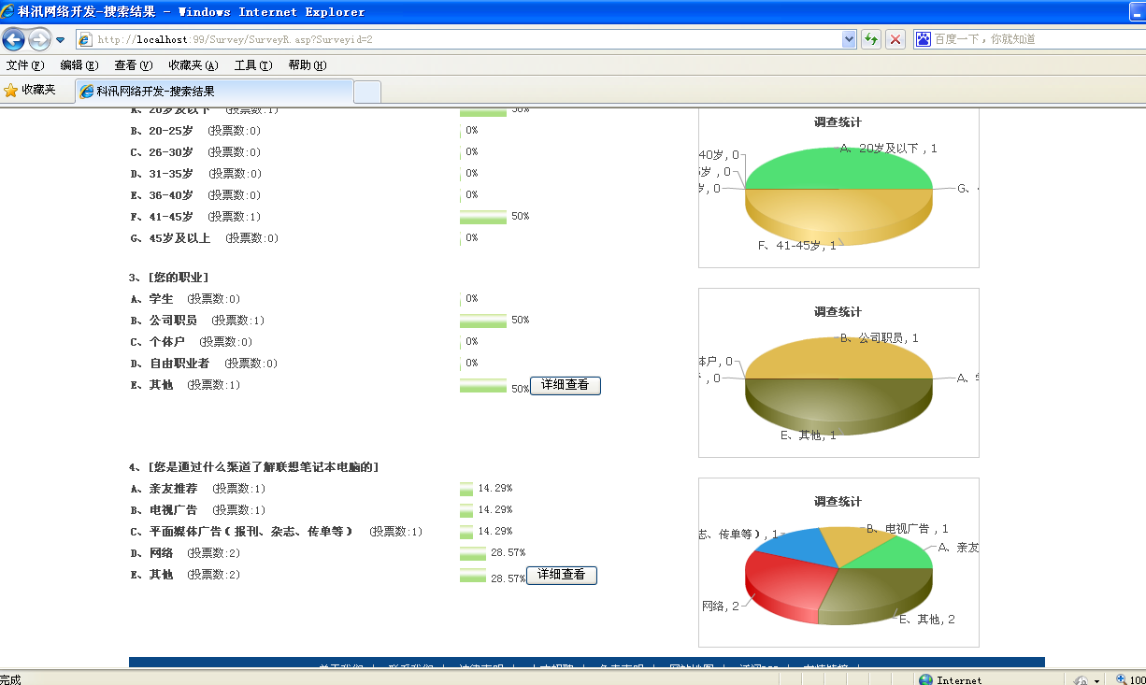Viewport: 1146px width, 685px height.
Task: Click the blank new tab stub
Action: 365,92
